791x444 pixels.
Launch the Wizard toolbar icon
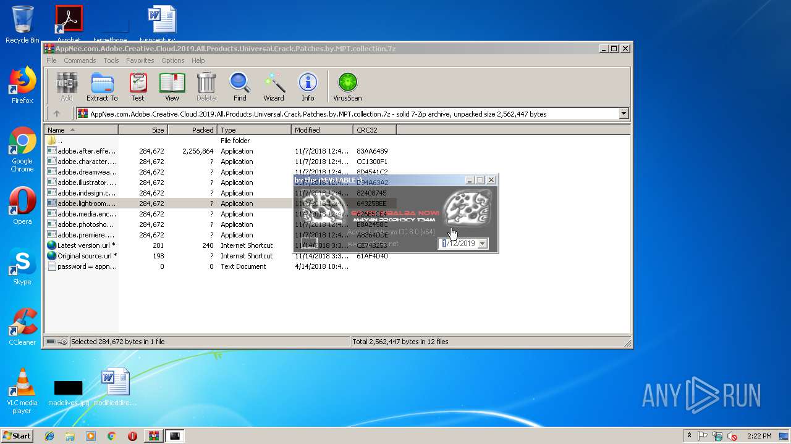pyautogui.click(x=274, y=86)
